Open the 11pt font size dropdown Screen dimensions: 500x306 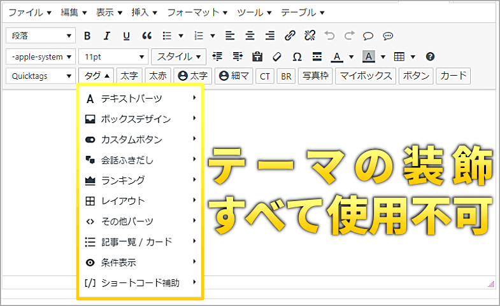click(113, 57)
